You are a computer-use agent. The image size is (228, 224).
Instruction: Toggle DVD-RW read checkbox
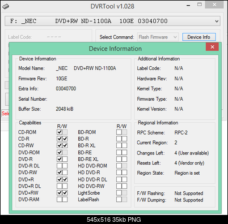click(60, 173)
